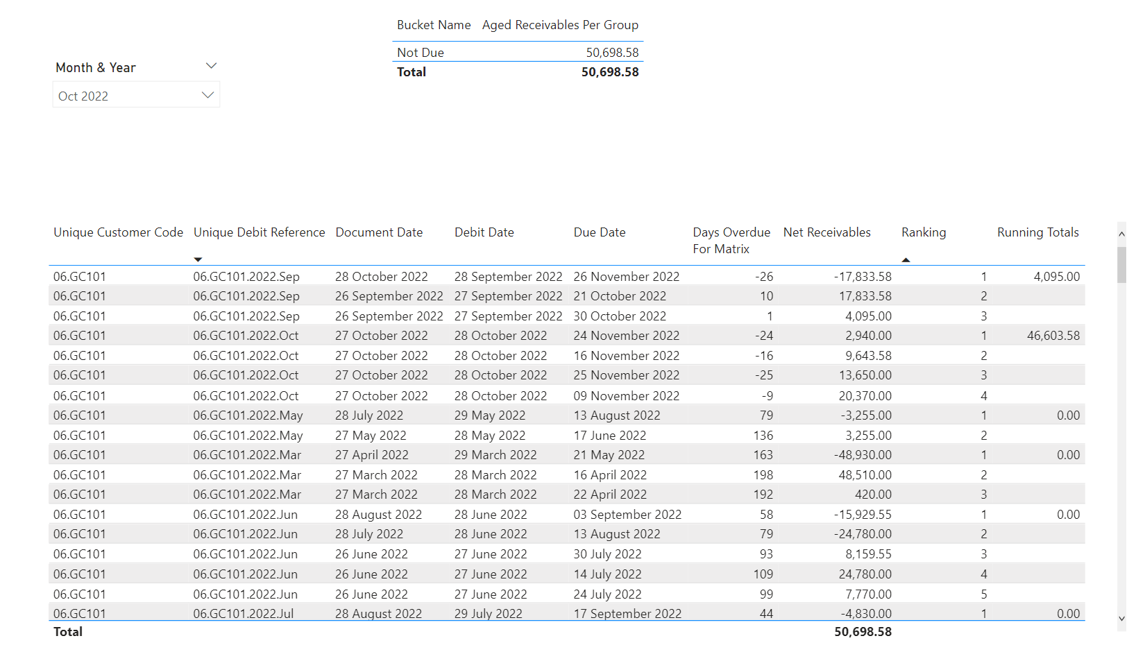The image size is (1145, 652).
Task: Open the Oct 2022 dropdown
Action: click(207, 95)
